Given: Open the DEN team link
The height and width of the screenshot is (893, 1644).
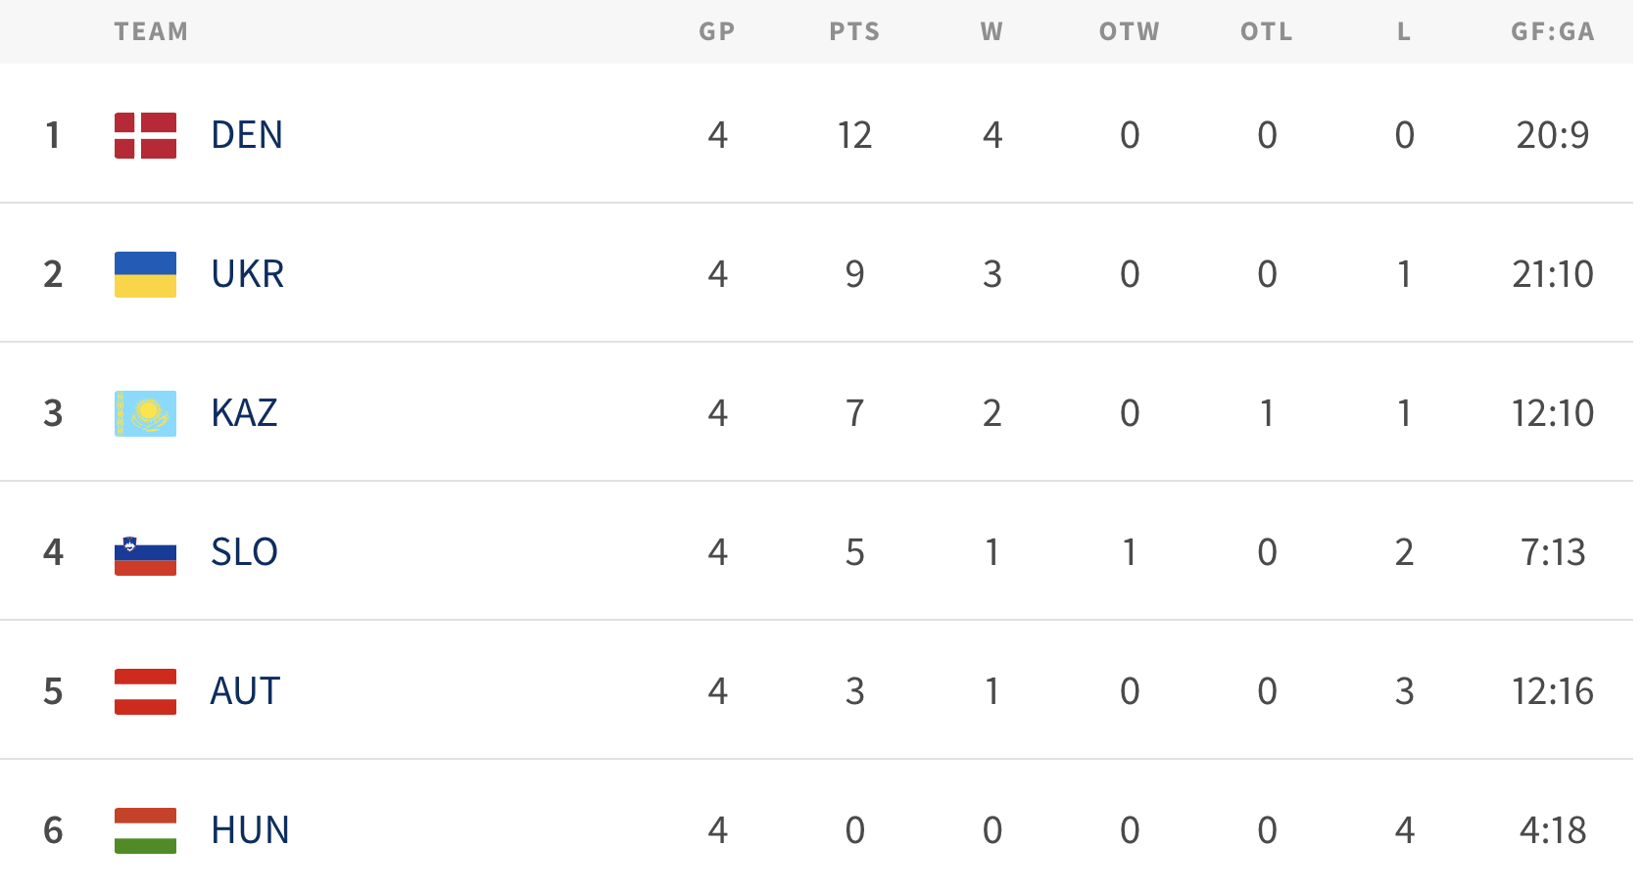Looking at the screenshot, I should point(247,135).
